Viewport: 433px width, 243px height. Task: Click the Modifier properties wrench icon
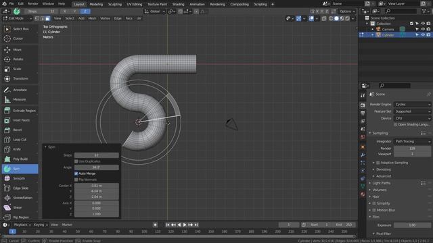click(363, 155)
